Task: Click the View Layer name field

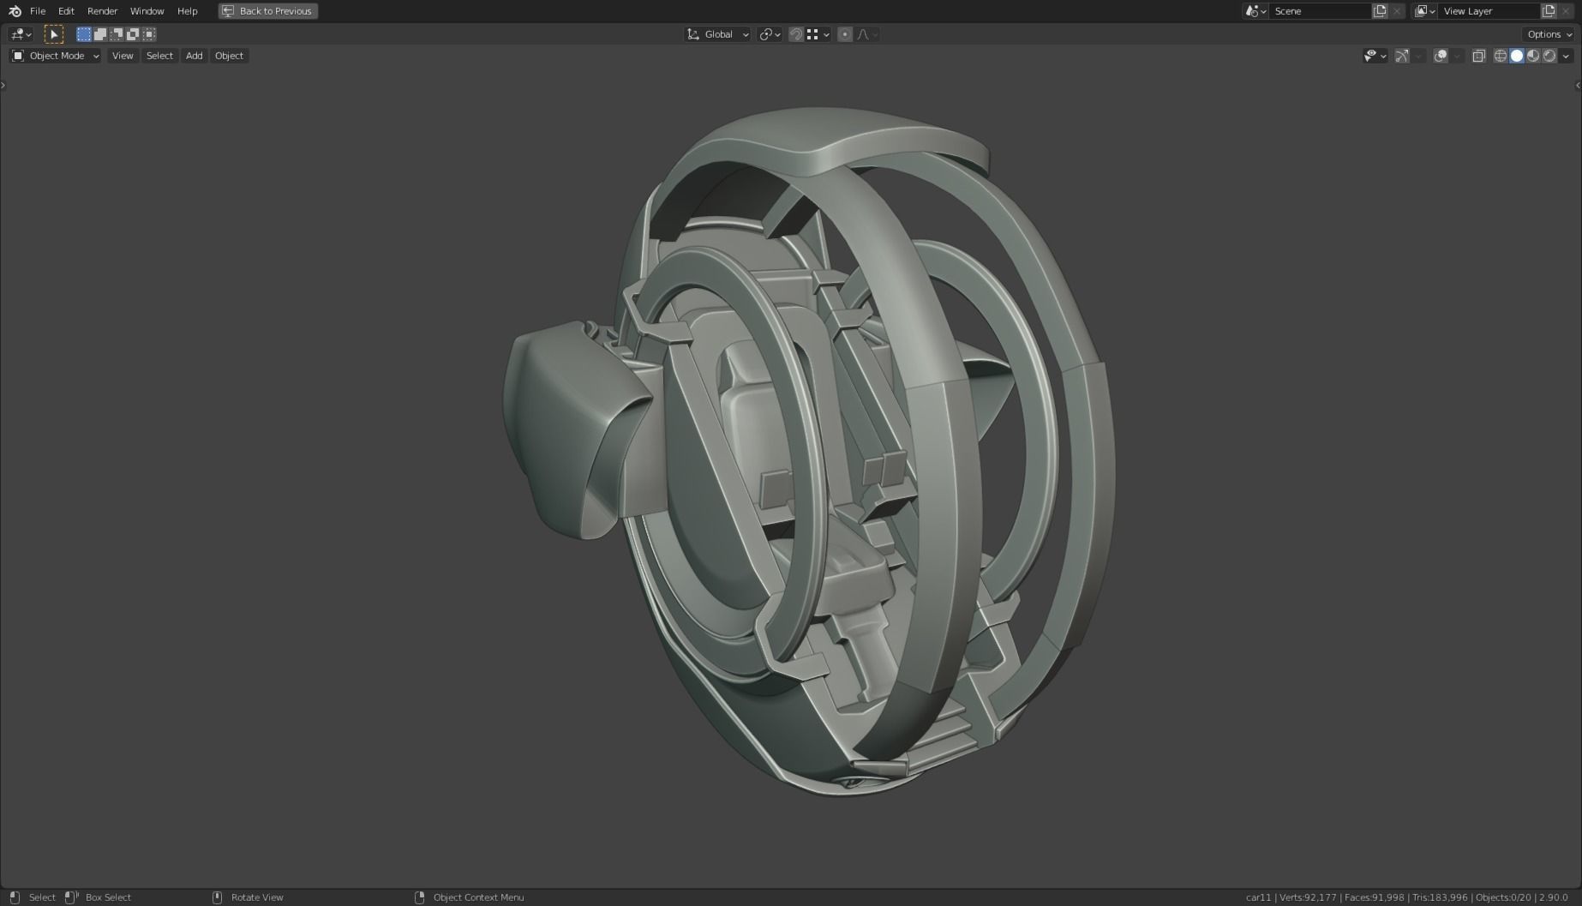Action: (x=1489, y=11)
